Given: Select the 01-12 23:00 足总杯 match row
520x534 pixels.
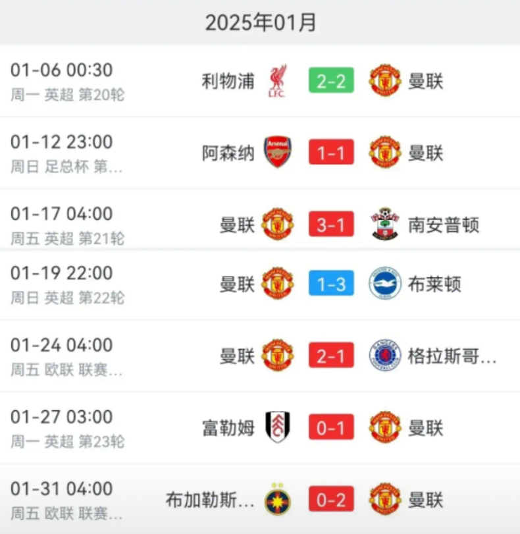Looking at the screenshot, I should click(260, 153).
